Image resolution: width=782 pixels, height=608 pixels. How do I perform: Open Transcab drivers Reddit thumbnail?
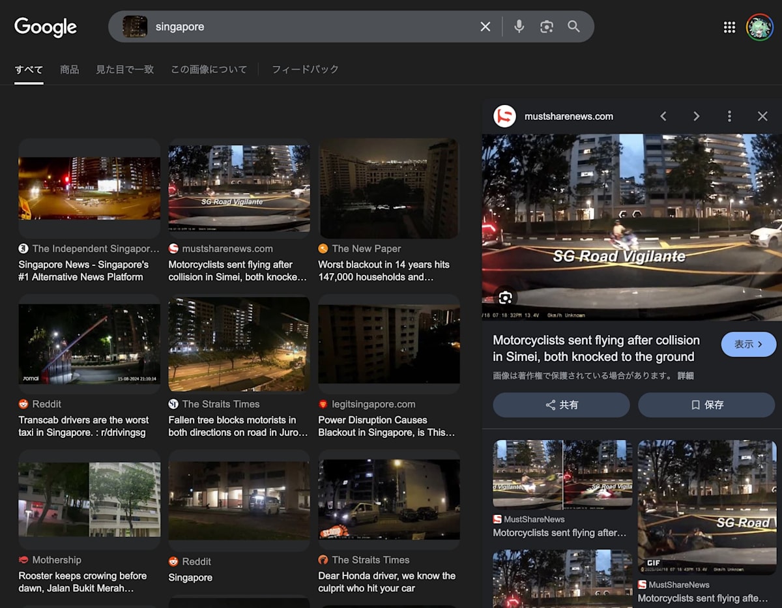pyautogui.click(x=89, y=344)
